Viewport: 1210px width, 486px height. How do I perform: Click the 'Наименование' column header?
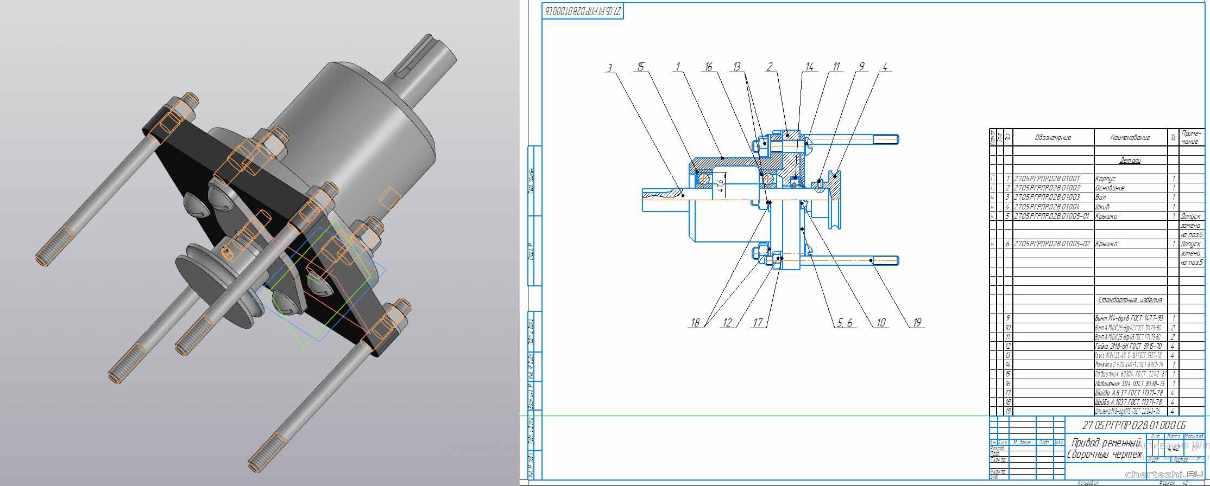[1130, 138]
